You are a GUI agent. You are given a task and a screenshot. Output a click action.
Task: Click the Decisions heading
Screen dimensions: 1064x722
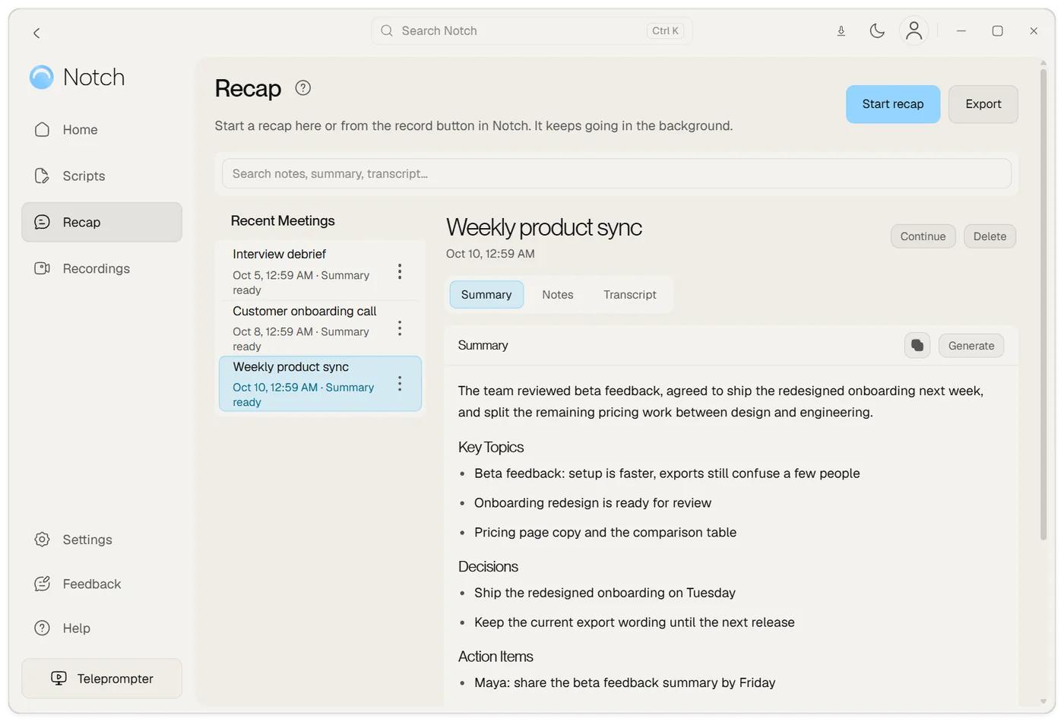click(x=488, y=567)
